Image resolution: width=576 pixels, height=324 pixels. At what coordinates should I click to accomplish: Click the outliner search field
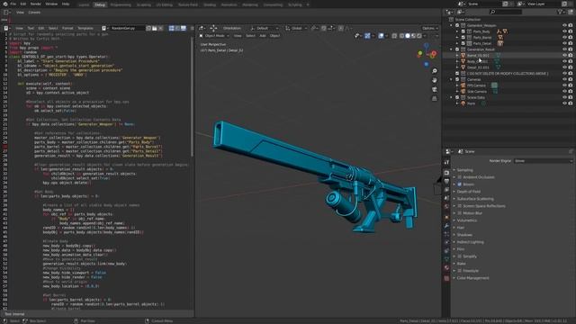pyautogui.click(x=506, y=12)
